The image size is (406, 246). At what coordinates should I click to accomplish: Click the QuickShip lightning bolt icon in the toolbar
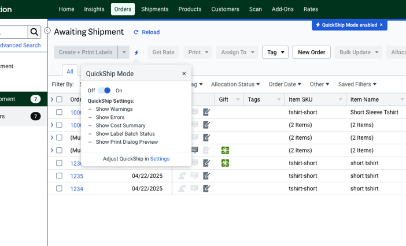point(136,53)
